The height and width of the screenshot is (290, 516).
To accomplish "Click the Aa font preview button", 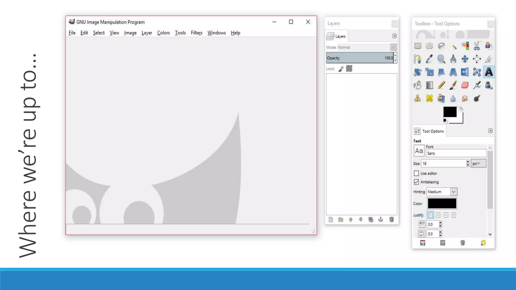I will (419, 151).
